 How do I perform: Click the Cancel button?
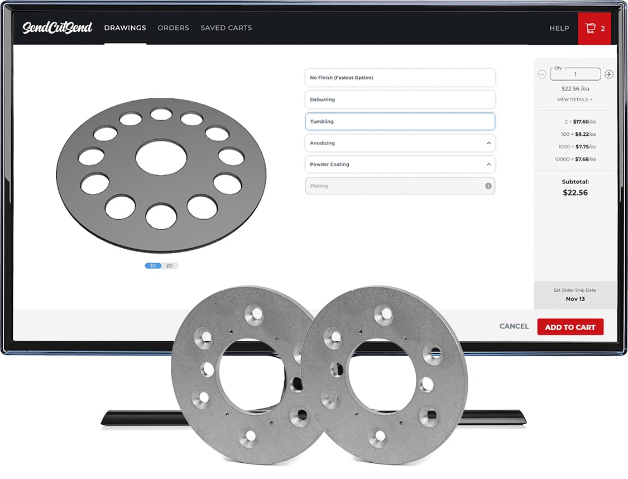tap(514, 326)
